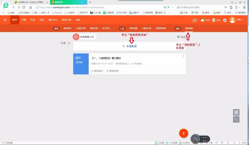The width and height of the screenshot is (249, 145).
Task: Go back with the browser back arrow
Action: coord(14,7)
